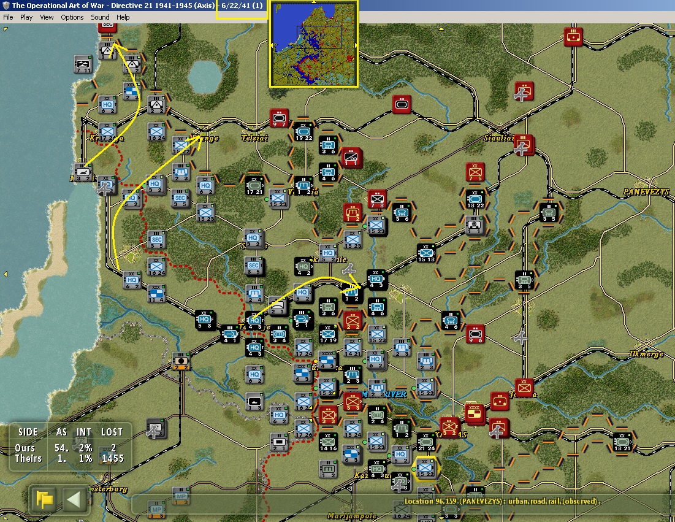Screen dimensions: 675x522
Task: Select black armored division labeled 21 24
Action: point(426,442)
